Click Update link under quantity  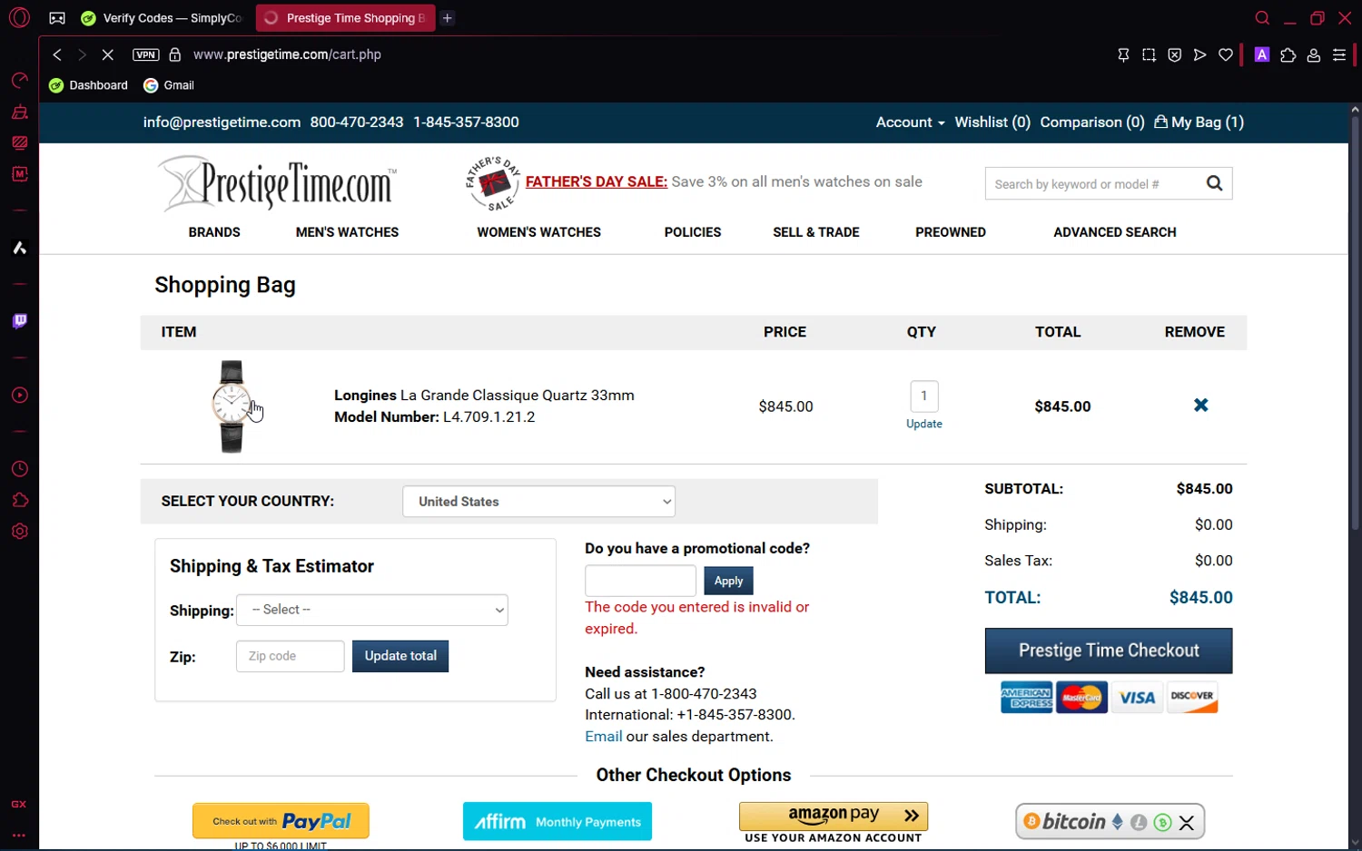[x=924, y=424]
